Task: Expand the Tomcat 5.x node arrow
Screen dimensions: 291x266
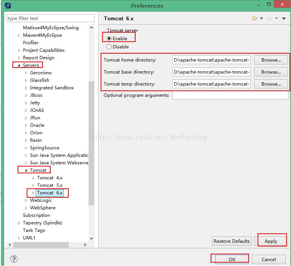Action: pos(33,185)
